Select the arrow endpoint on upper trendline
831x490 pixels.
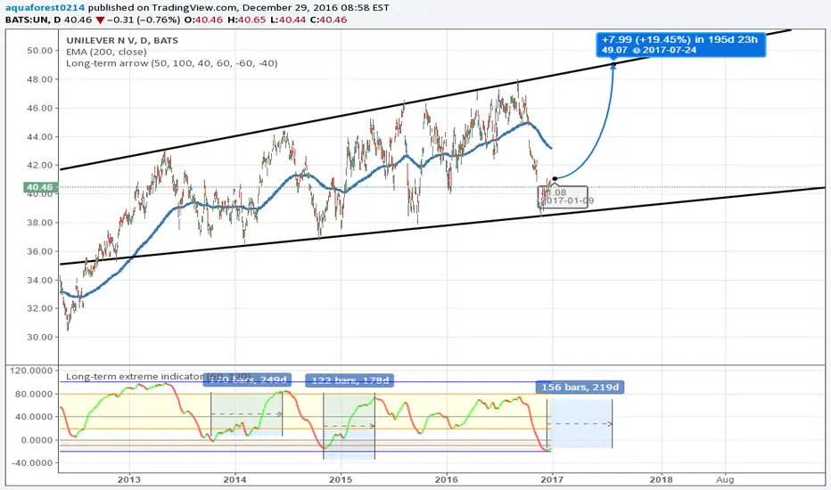pyautogui.click(x=613, y=65)
